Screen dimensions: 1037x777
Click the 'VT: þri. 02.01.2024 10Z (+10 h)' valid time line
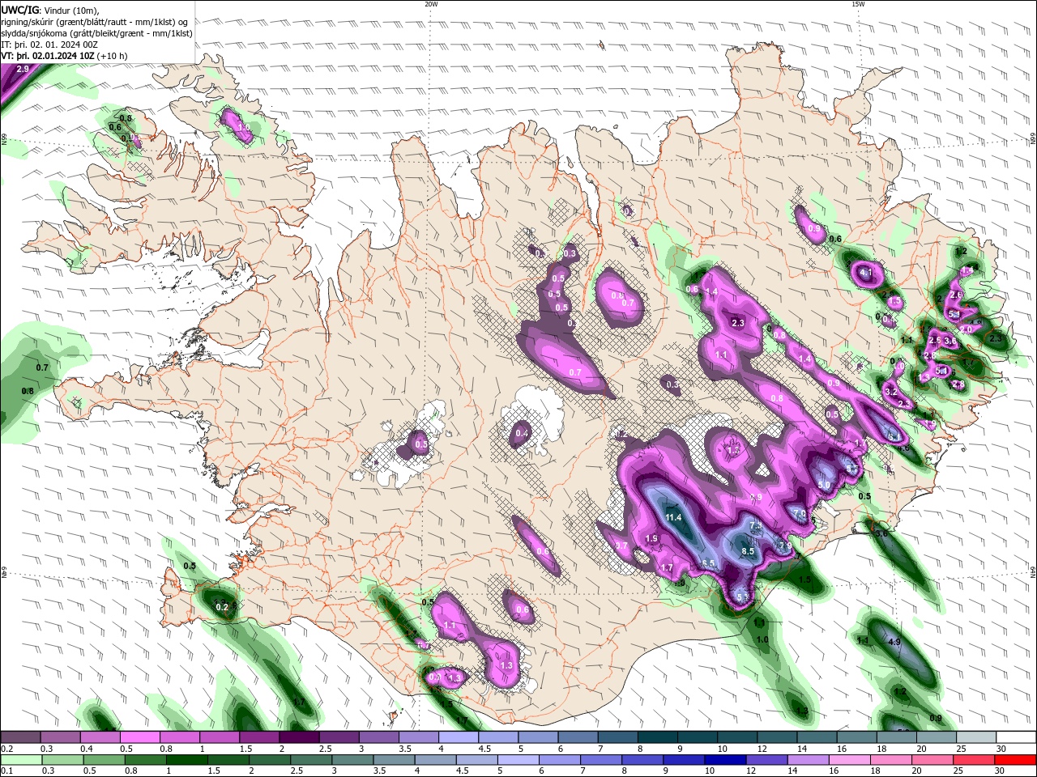coord(65,56)
